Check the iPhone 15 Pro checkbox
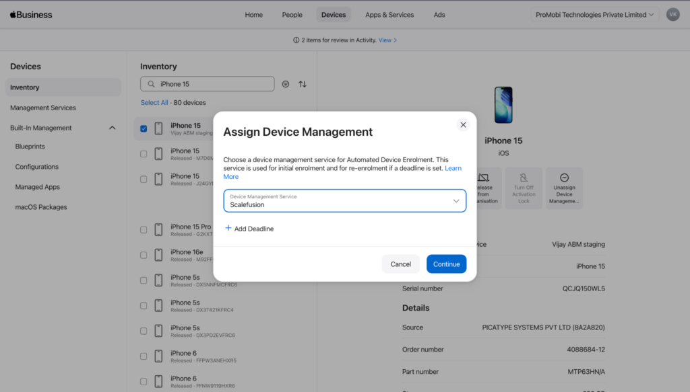The height and width of the screenshot is (392, 690). [144, 229]
